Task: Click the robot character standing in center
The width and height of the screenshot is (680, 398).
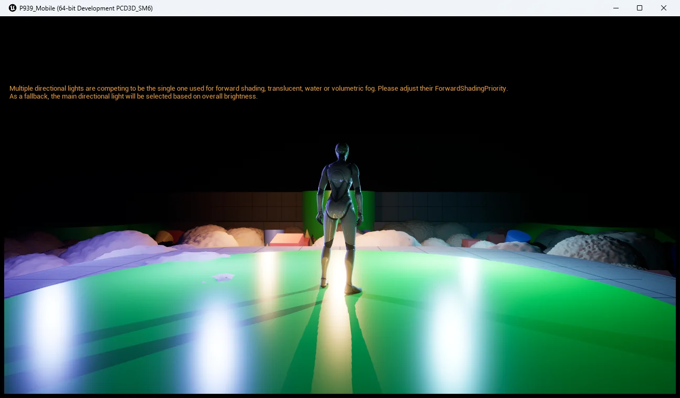Action: (x=341, y=218)
